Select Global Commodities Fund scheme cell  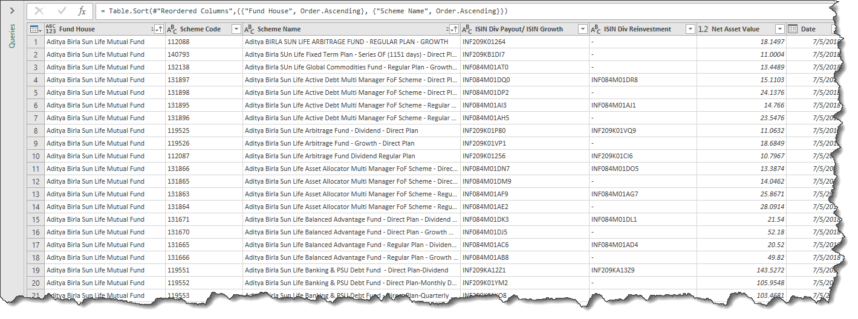pyautogui.click(x=351, y=67)
